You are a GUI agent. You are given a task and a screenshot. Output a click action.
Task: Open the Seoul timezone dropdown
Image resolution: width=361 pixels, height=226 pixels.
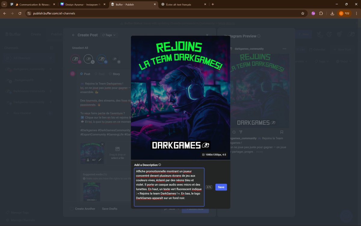pyautogui.click(x=344, y=61)
